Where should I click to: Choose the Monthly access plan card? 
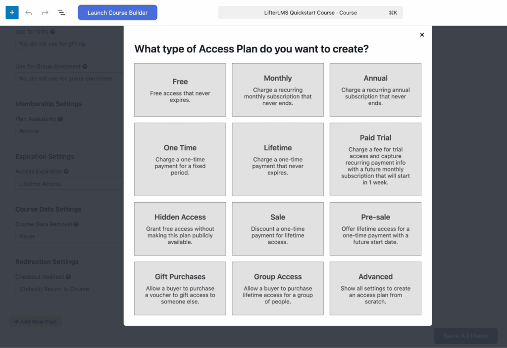click(x=278, y=90)
